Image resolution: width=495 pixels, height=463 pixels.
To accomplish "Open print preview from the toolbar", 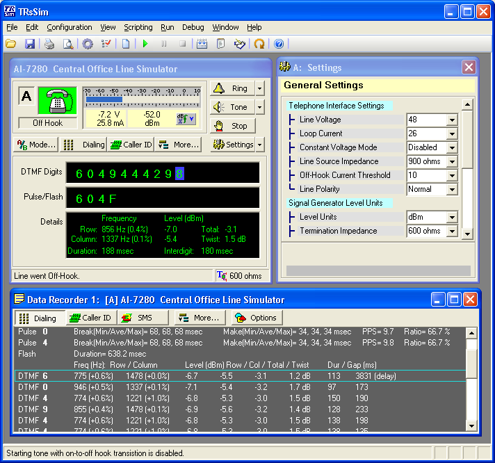I will click(x=68, y=44).
